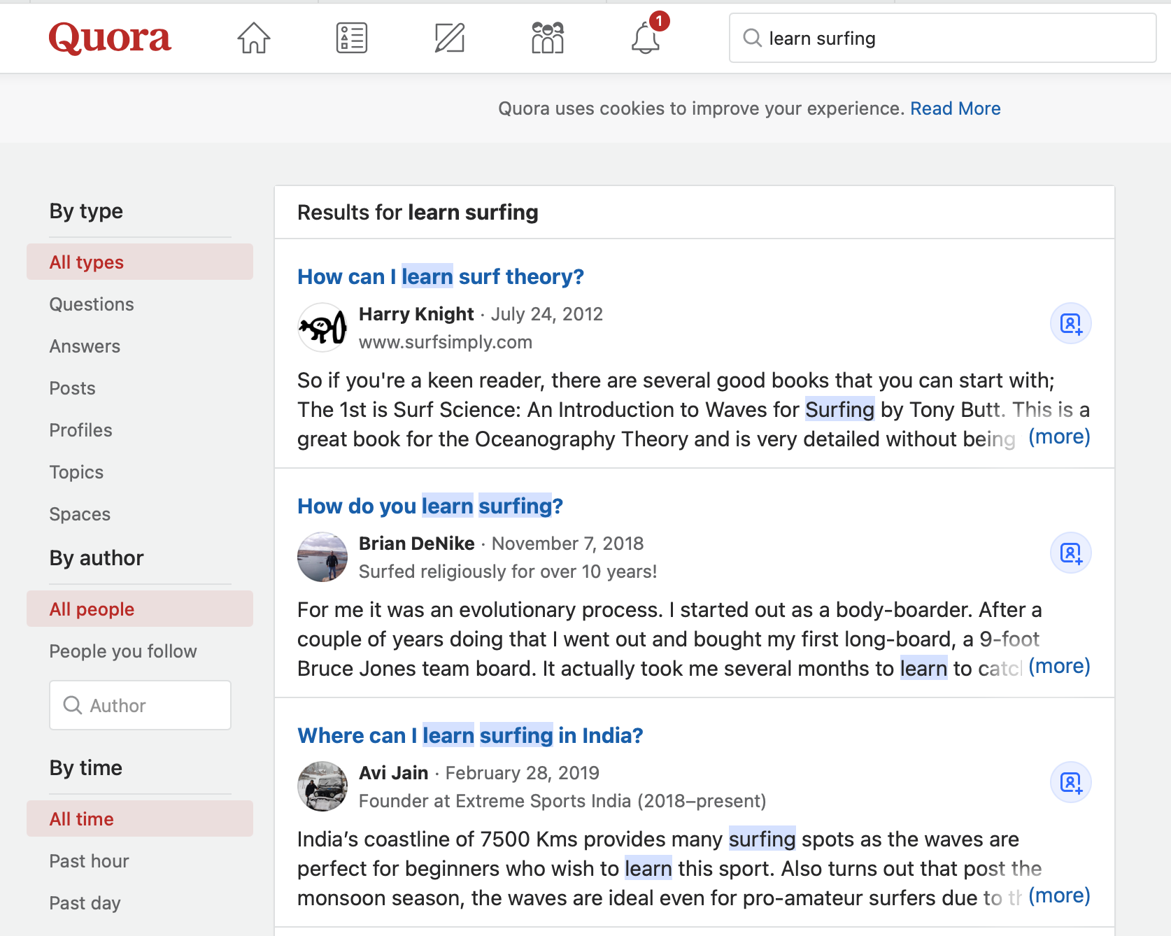Click the red notification count badge

tap(659, 21)
